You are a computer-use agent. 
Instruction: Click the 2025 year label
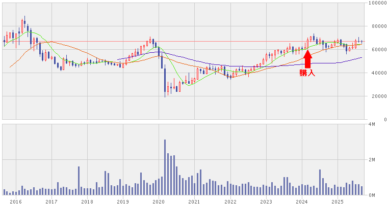338,202
